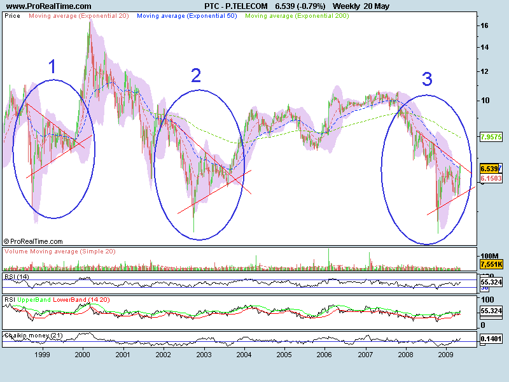
Task: Click the red LowerBand label
Action: (69, 300)
